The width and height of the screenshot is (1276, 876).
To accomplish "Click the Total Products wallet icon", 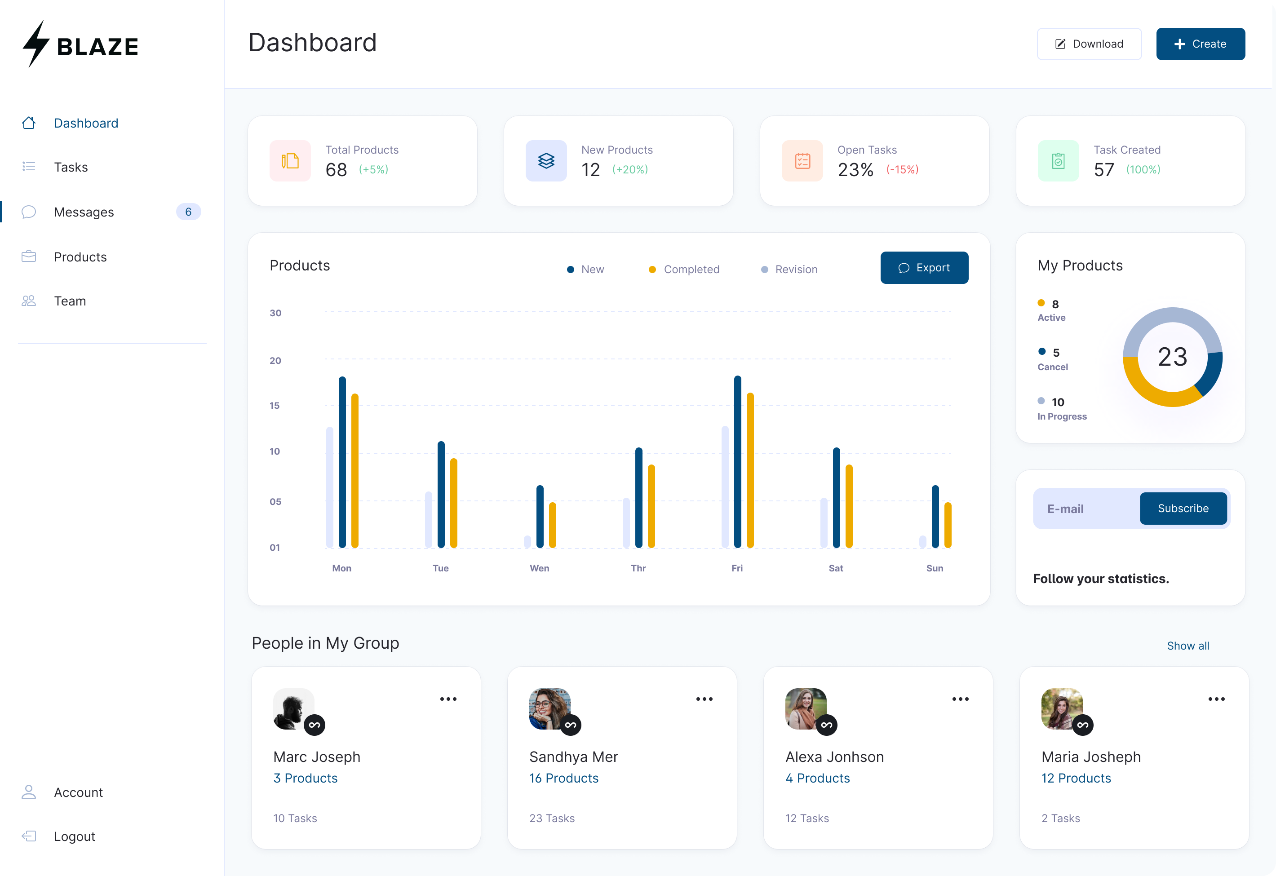I will pos(289,160).
